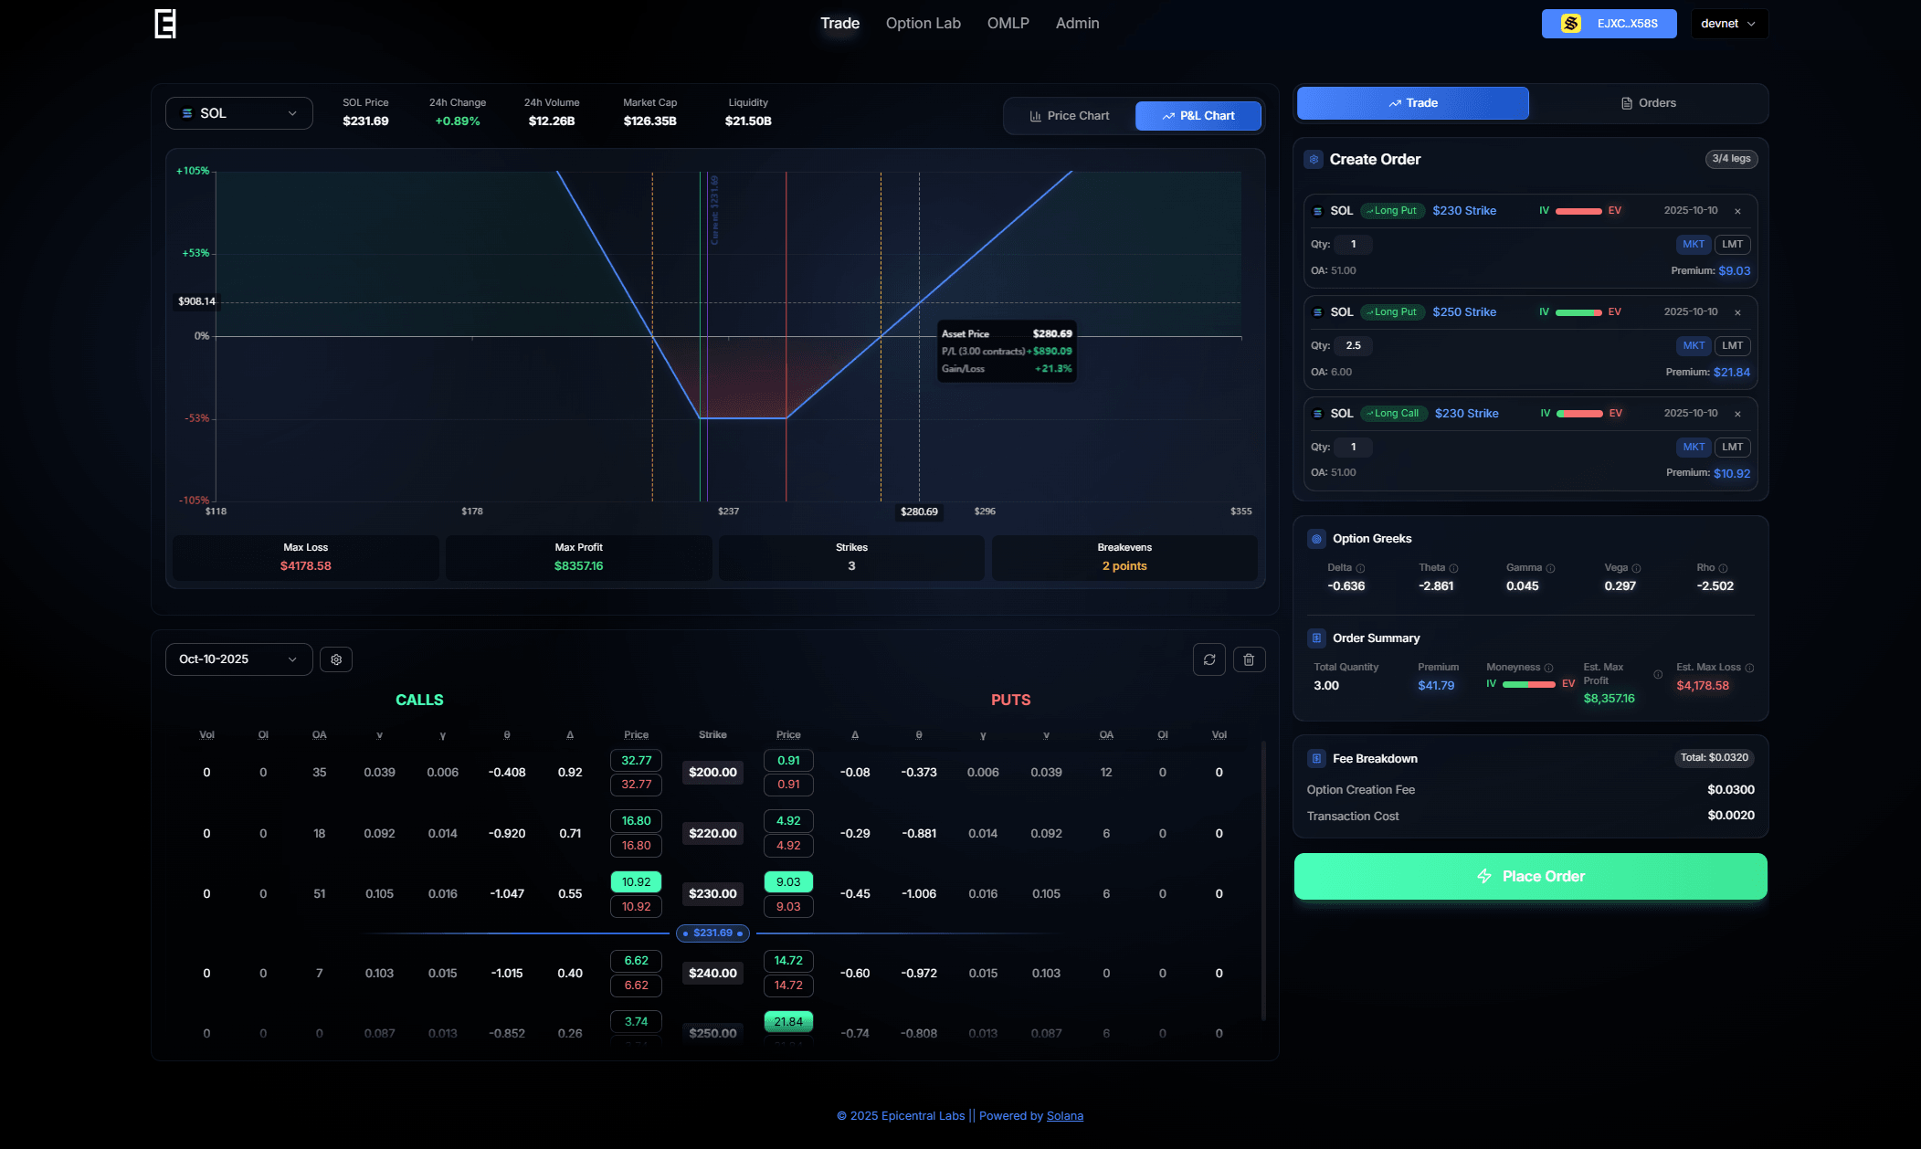Click the Epicentral logo icon
This screenshot has height=1149, width=1921.
click(x=165, y=24)
